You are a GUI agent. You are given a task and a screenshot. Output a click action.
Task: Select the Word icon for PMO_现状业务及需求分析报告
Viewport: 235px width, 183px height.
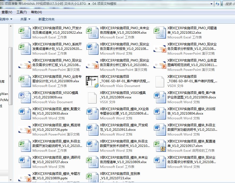click(x=92, y=49)
